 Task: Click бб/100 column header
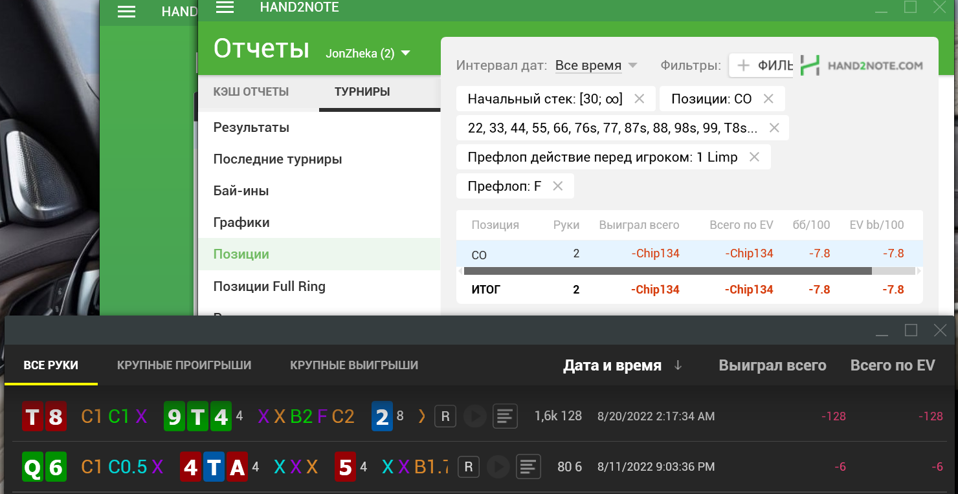811,225
